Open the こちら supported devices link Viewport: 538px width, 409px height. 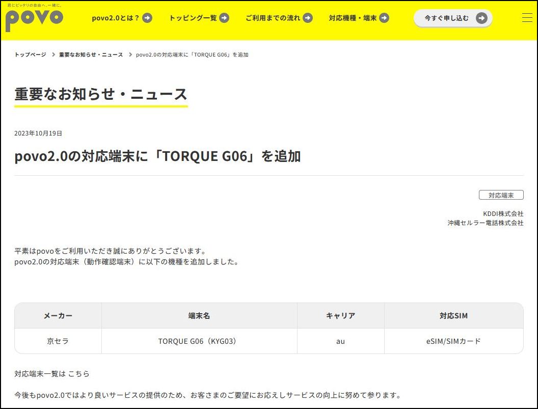pyautogui.click(x=79, y=374)
